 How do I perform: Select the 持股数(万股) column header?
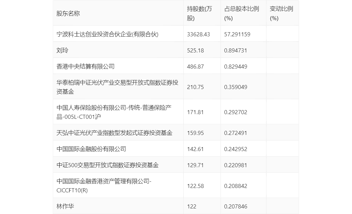pyautogui.click(x=199, y=13)
